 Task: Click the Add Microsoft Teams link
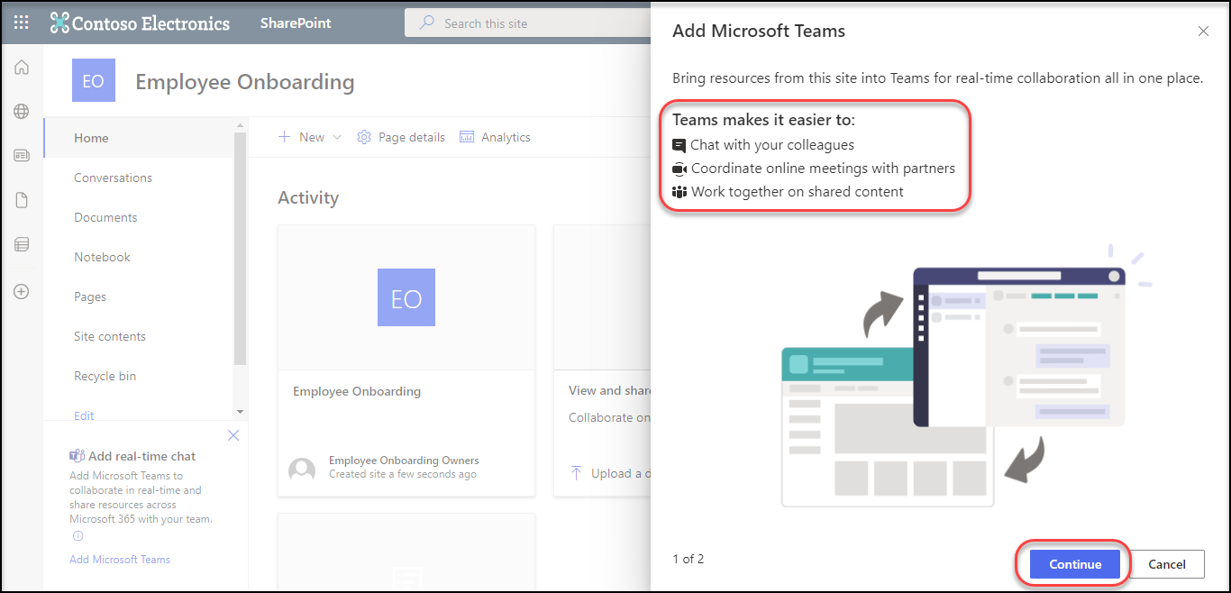click(120, 560)
